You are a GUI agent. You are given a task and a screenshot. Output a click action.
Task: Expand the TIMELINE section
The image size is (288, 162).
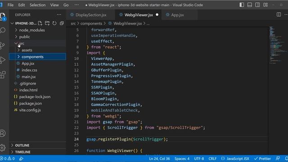(38, 152)
